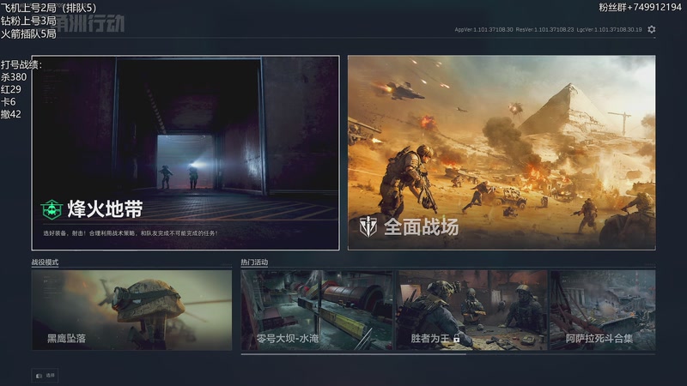This screenshot has width=687, height=386.
Task: Click the 飞机上号2局 (排队5) line
Action: 48,8
